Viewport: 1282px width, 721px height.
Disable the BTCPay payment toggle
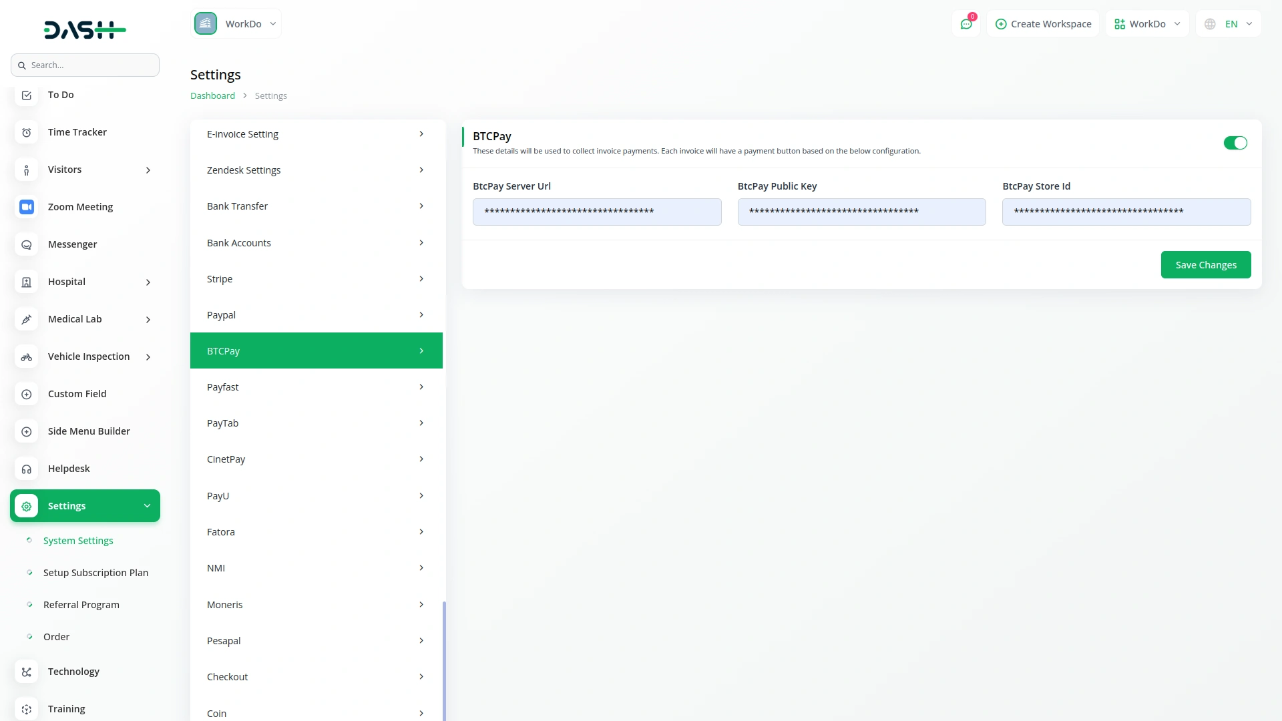[x=1235, y=143]
